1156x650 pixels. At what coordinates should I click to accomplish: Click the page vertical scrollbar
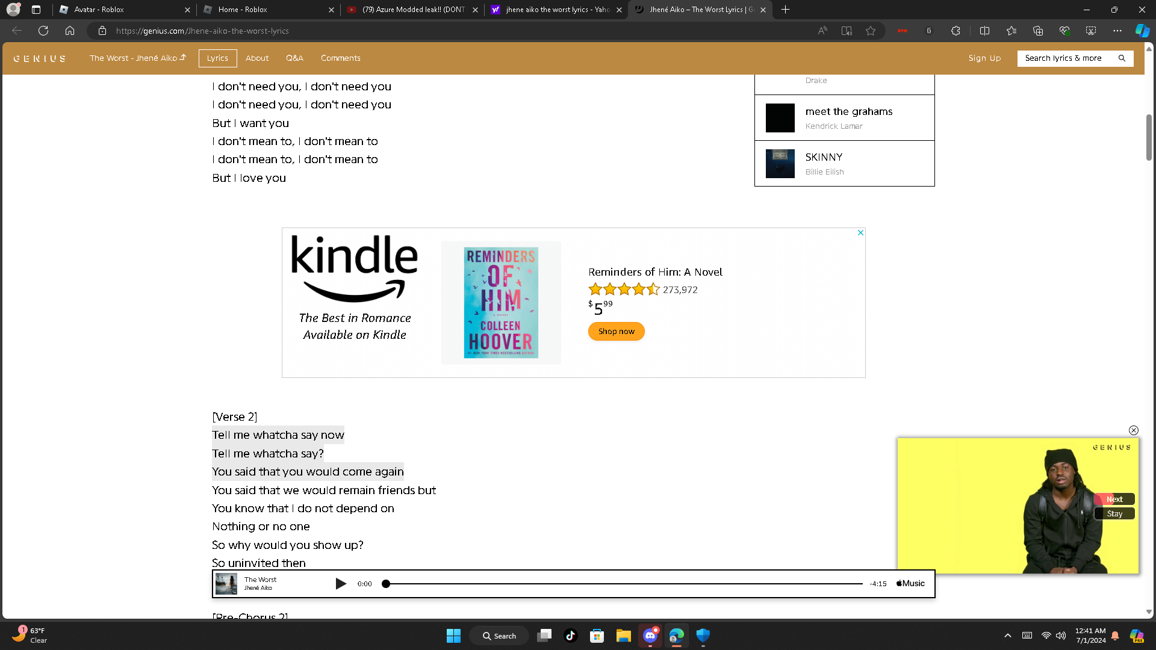coord(1149,138)
